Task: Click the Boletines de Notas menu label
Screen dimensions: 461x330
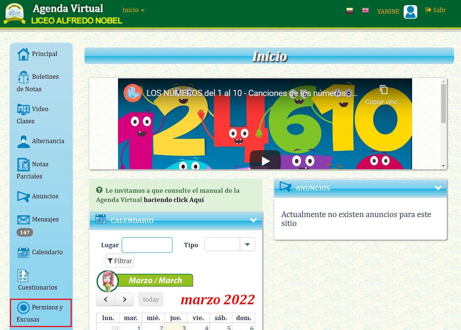Action: point(37,83)
